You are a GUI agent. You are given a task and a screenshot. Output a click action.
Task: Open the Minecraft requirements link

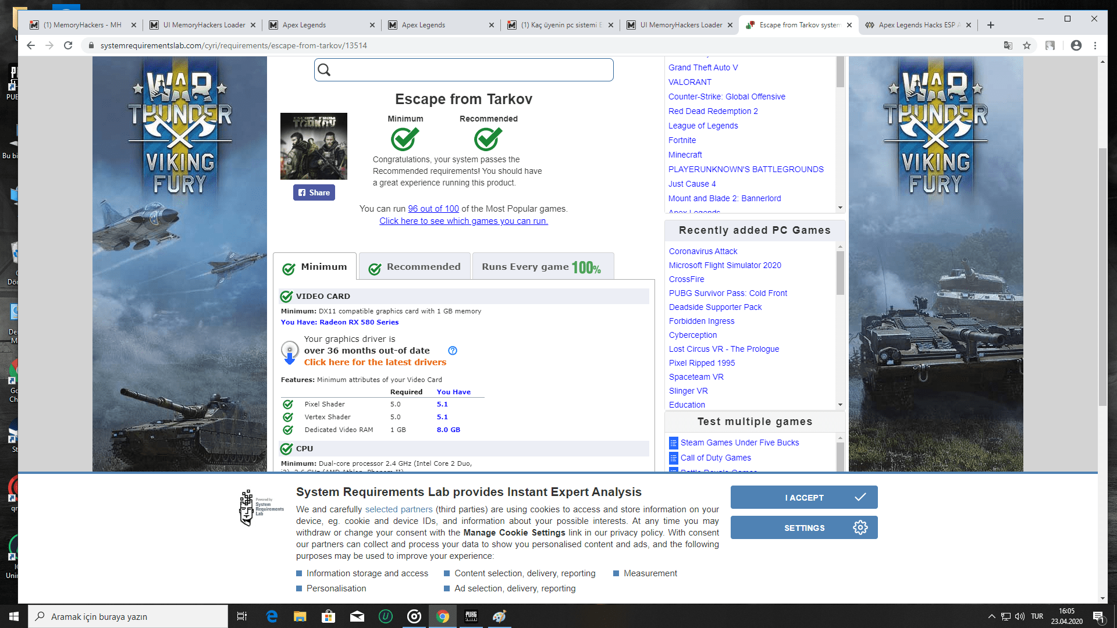coord(685,155)
